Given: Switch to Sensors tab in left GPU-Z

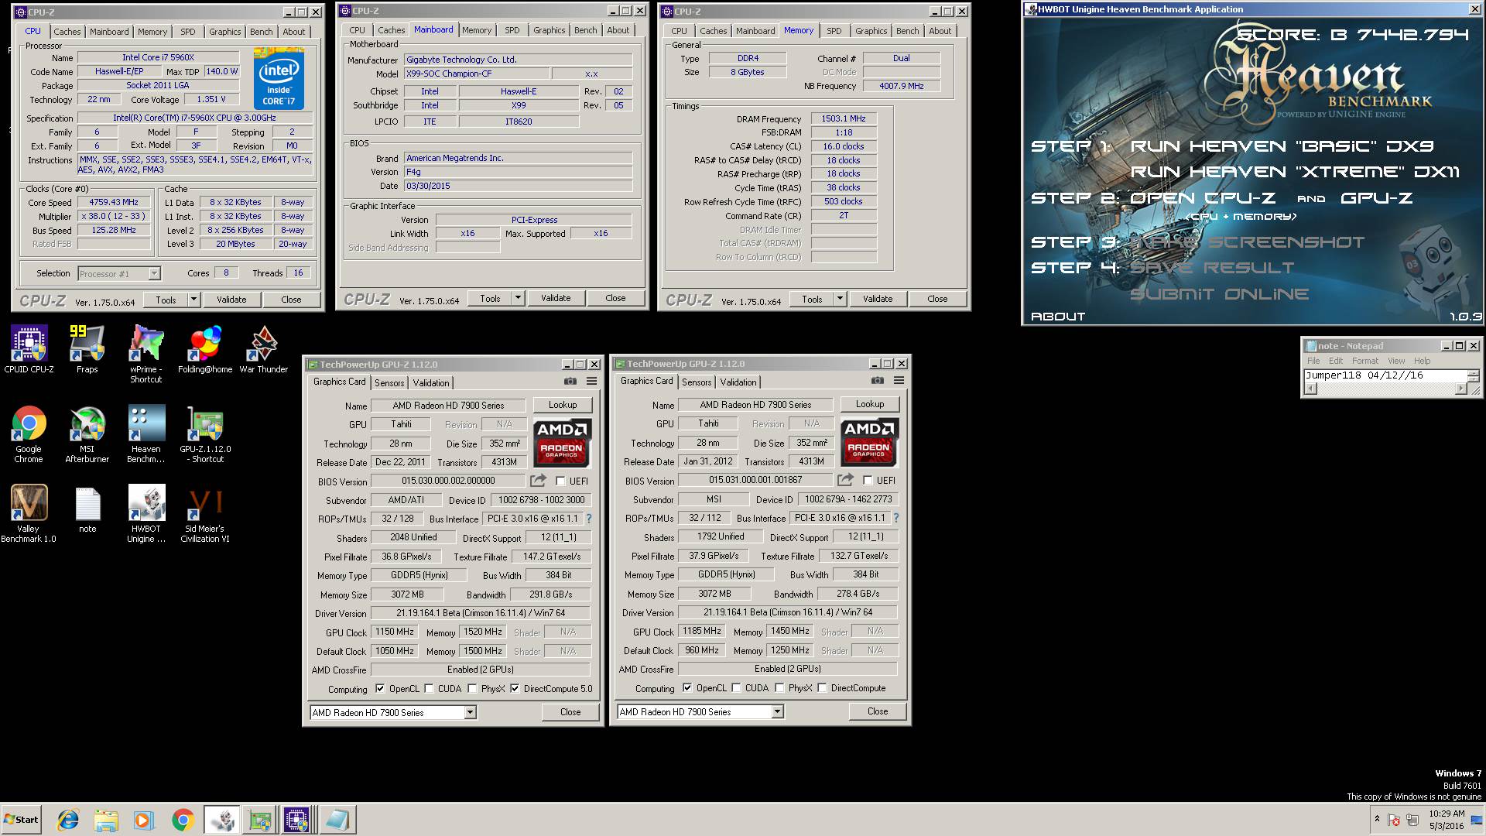Looking at the screenshot, I should coord(389,383).
